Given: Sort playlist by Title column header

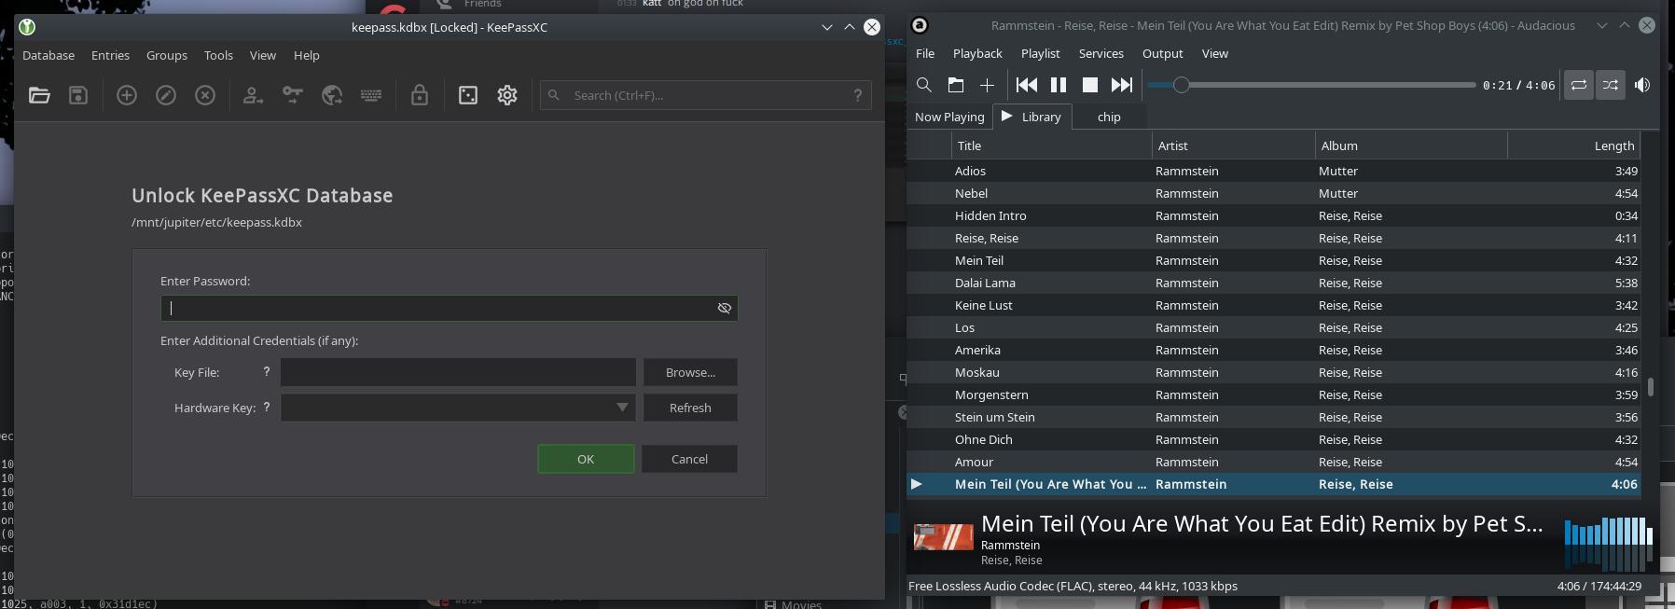Looking at the screenshot, I should (1051, 145).
